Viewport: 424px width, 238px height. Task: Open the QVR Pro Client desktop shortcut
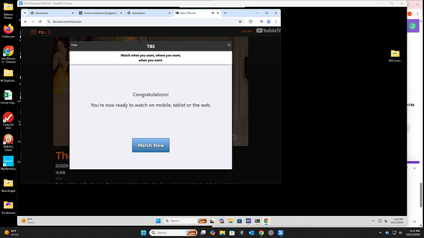(9, 143)
